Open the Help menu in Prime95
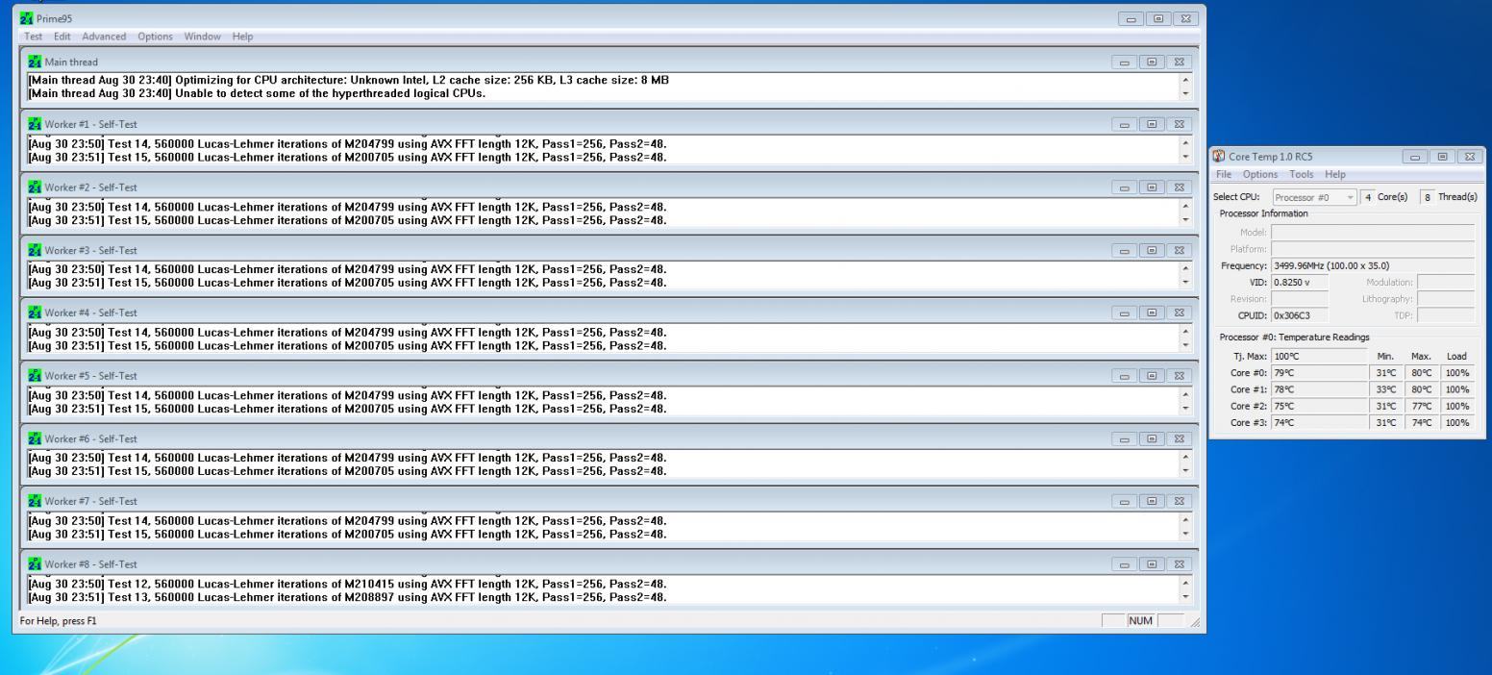 pos(242,37)
